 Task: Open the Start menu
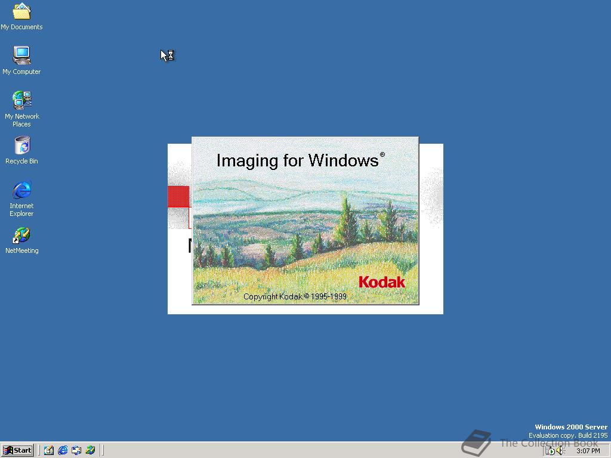point(17,450)
